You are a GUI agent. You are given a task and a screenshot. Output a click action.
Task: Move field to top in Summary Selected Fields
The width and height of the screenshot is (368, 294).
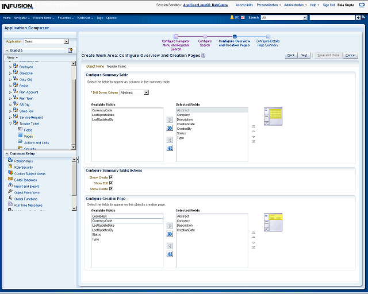pyautogui.click(x=254, y=126)
